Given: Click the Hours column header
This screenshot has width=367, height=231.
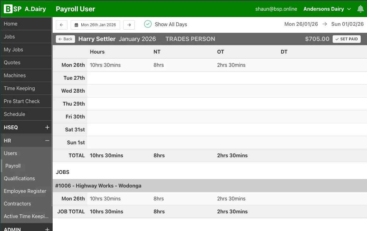Looking at the screenshot, I should tap(97, 52).
